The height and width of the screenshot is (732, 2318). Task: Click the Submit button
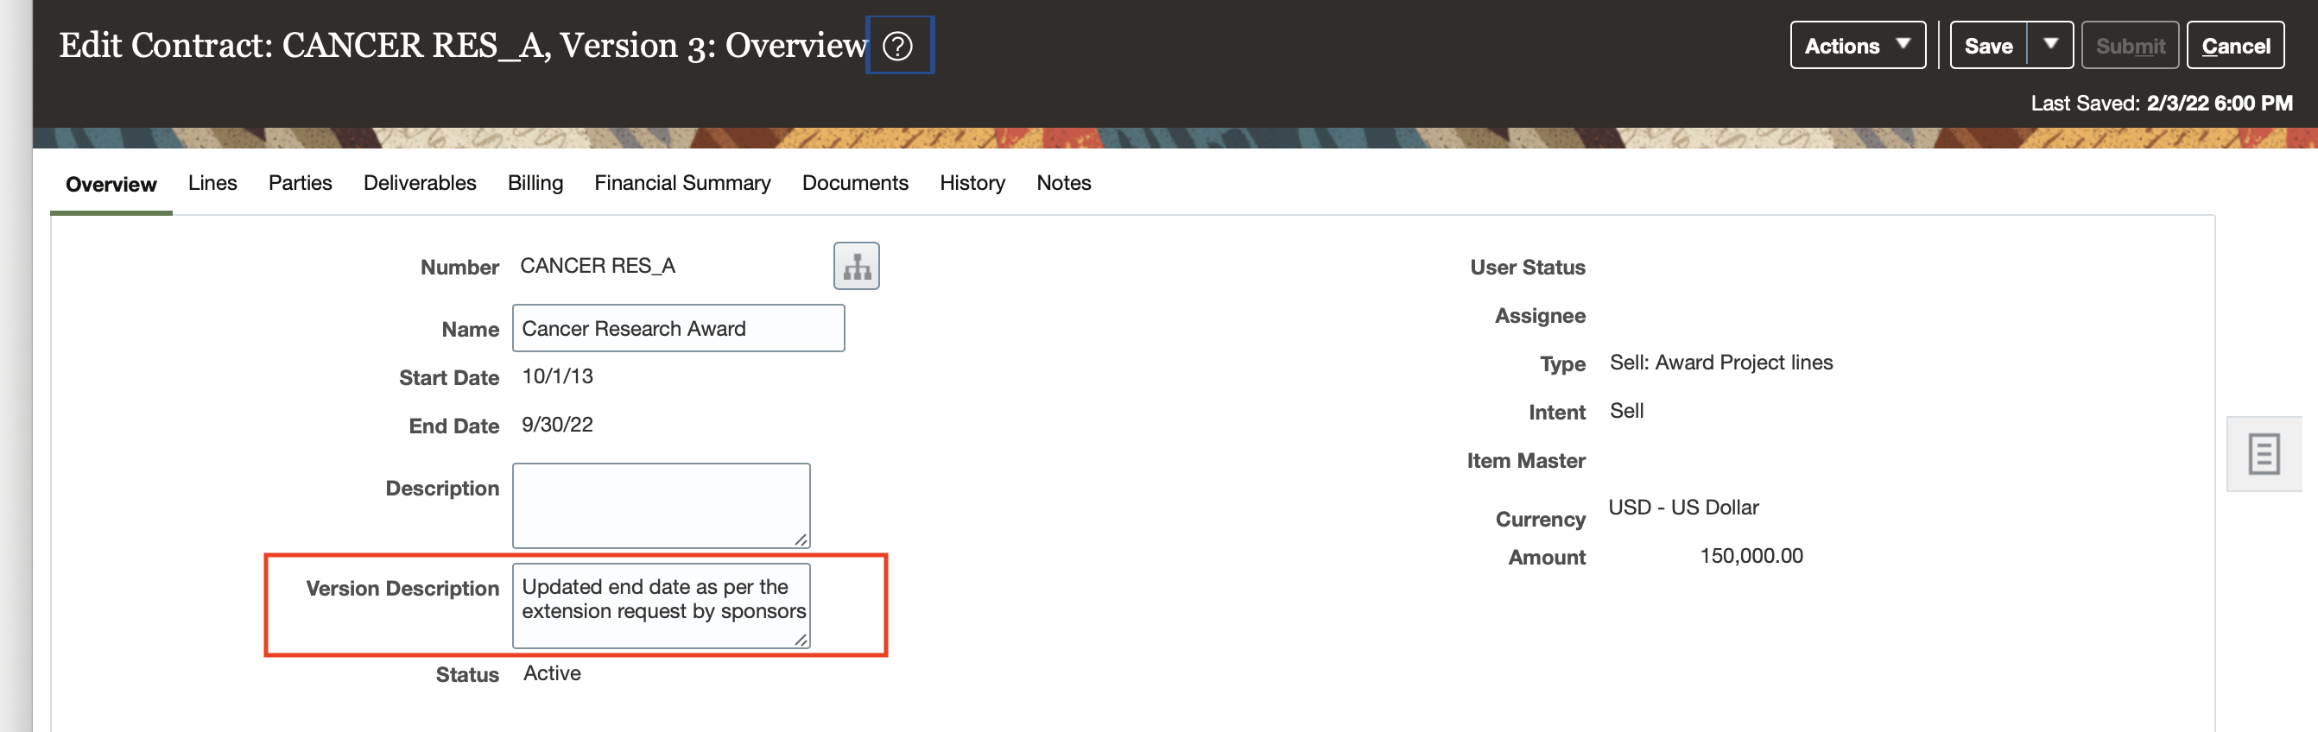tap(2130, 46)
